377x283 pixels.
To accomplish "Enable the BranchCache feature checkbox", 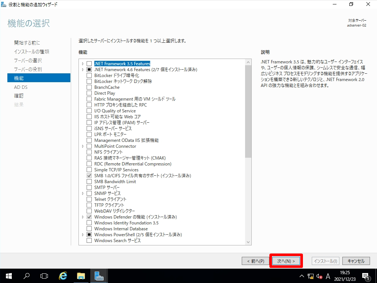I will pyautogui.click(x=89, y=87).
